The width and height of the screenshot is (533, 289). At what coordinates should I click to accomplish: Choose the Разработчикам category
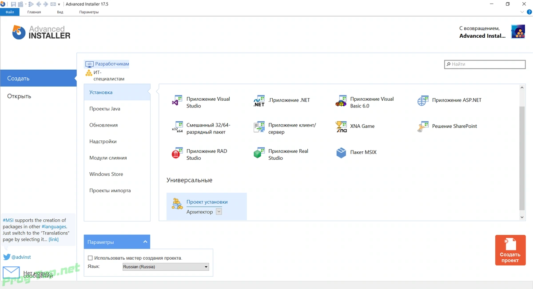(107, 64)
